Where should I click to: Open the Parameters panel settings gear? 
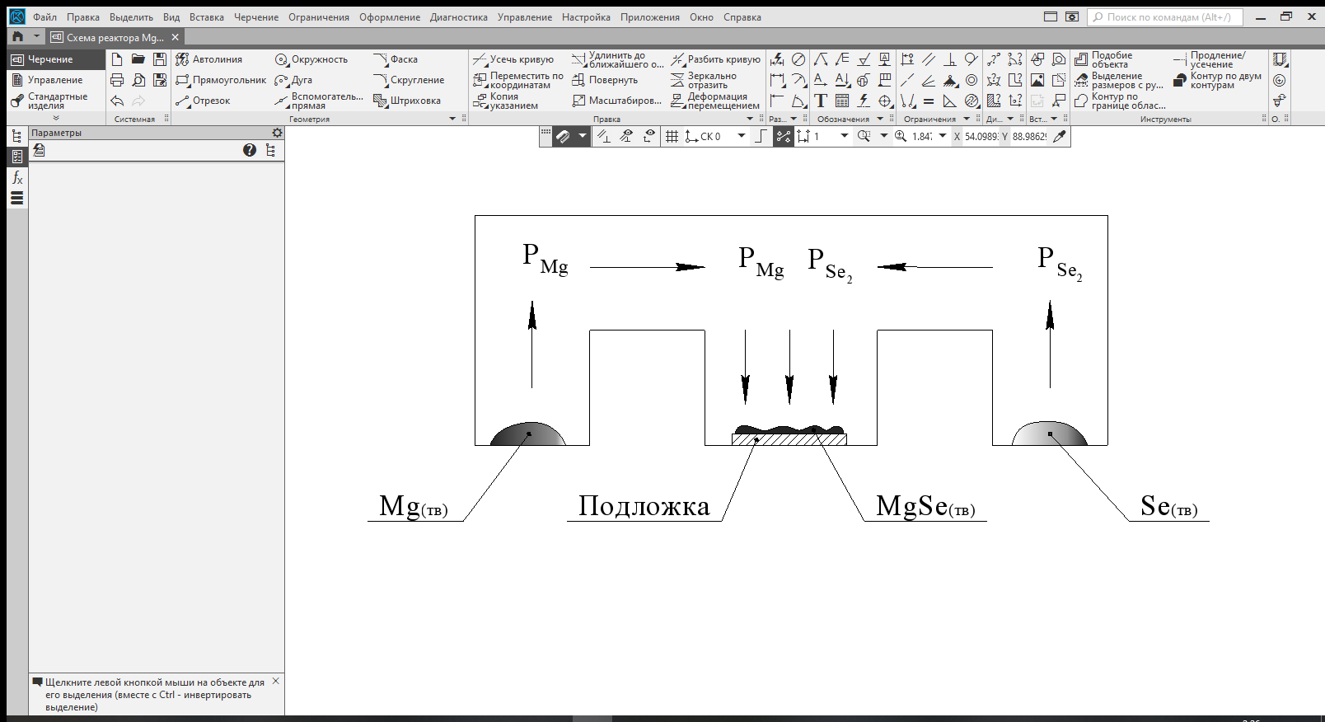[x=278, y=133]
